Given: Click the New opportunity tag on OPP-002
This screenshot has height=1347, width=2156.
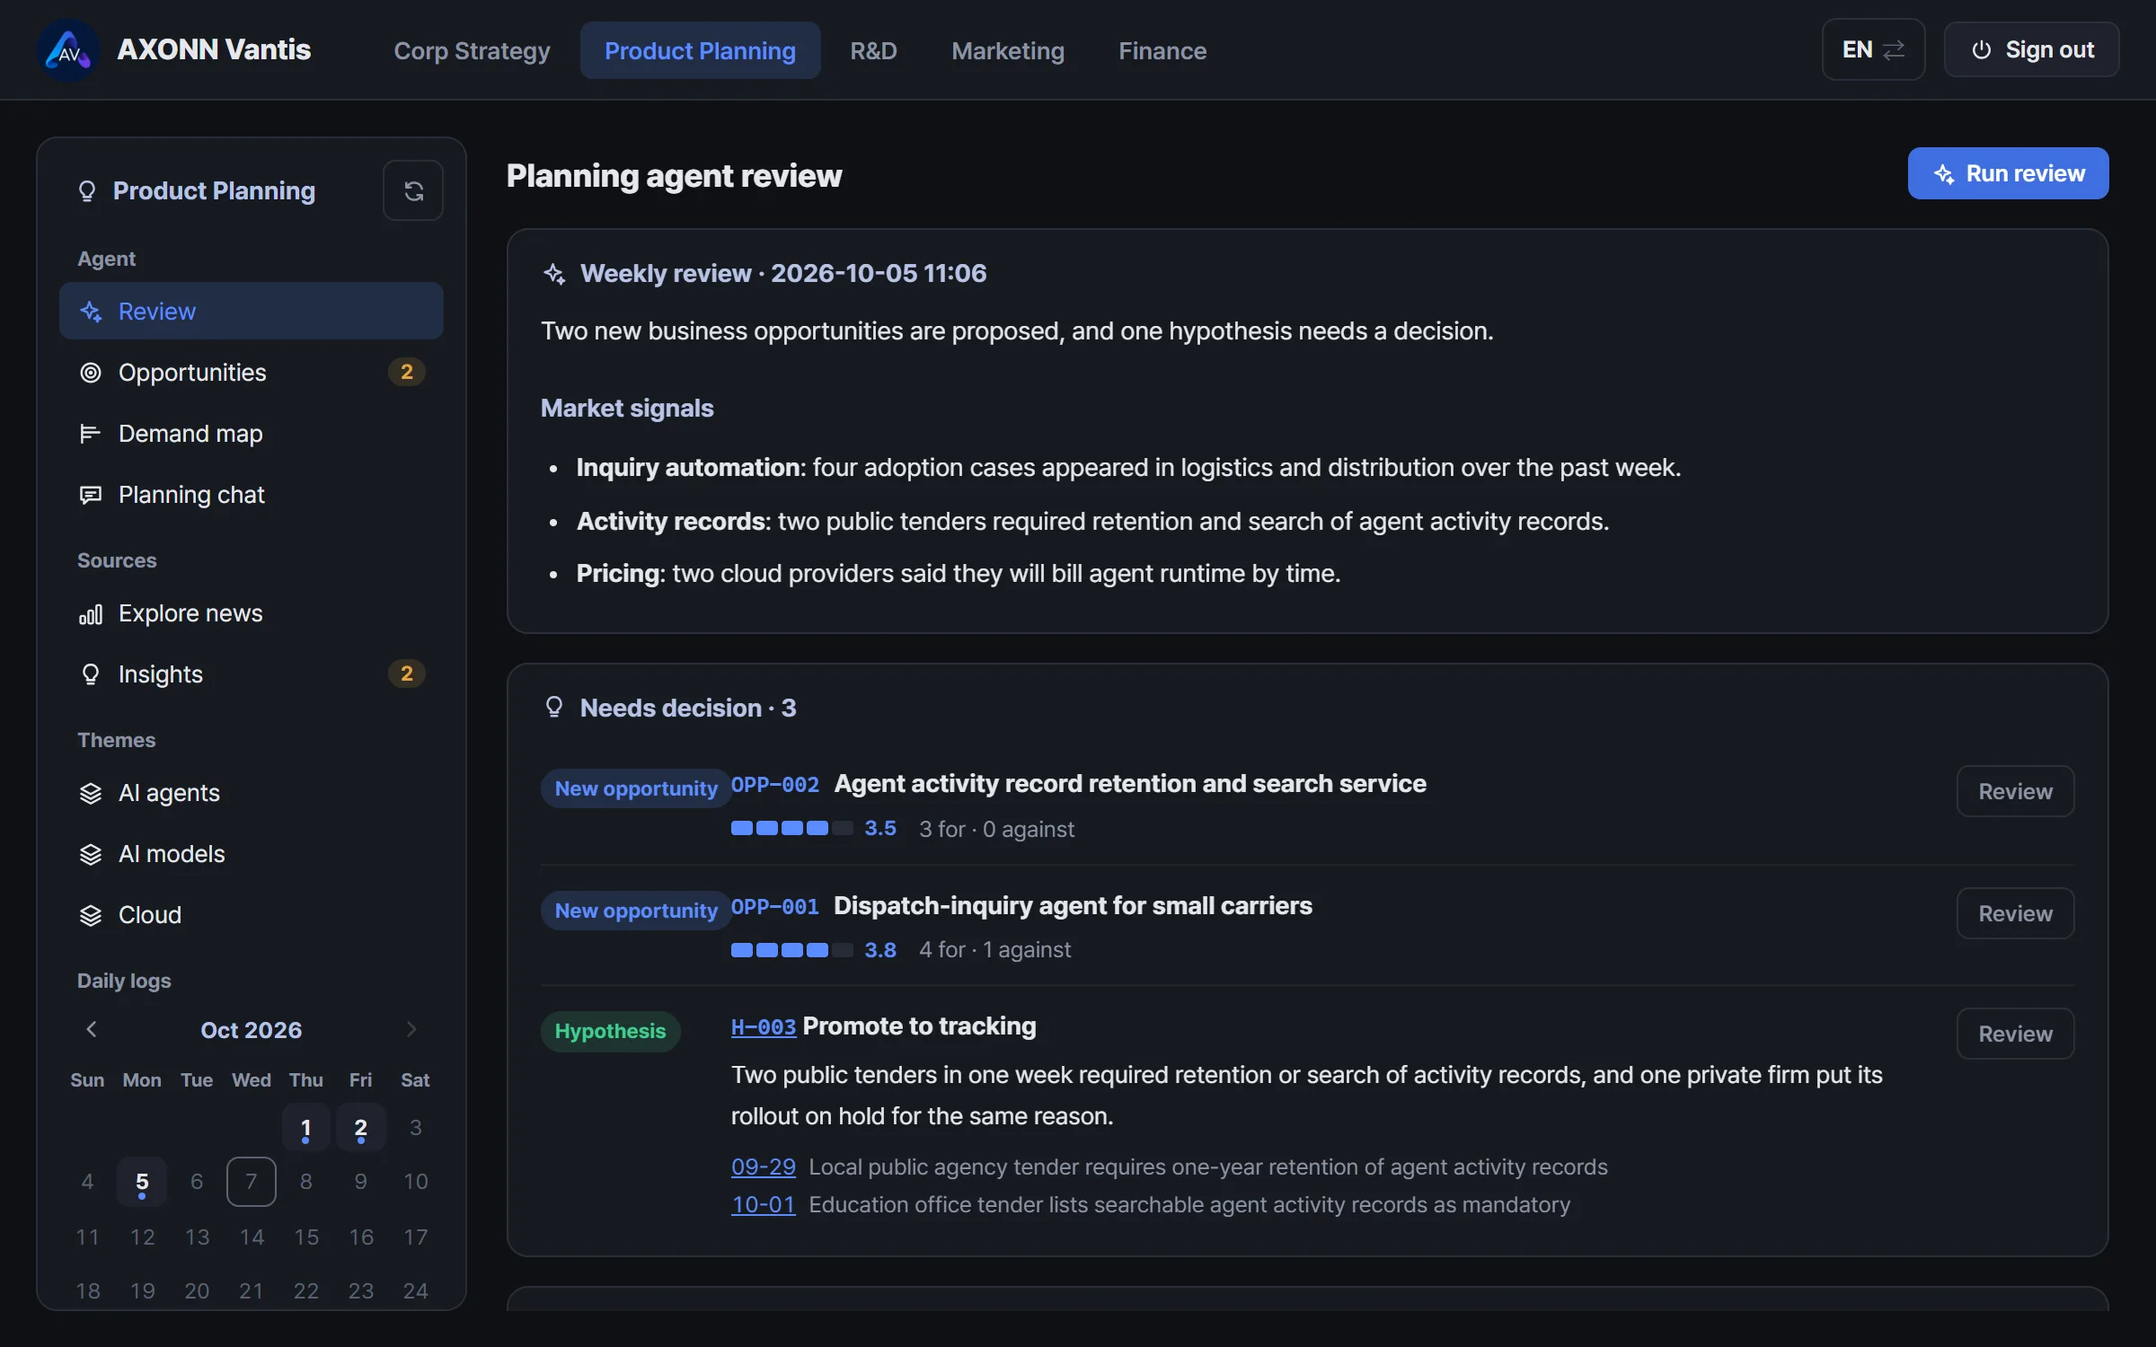Looking at the screenshot, I should (636, 788).
